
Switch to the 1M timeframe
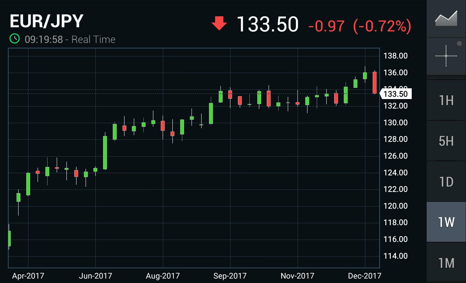coord(446,263)
